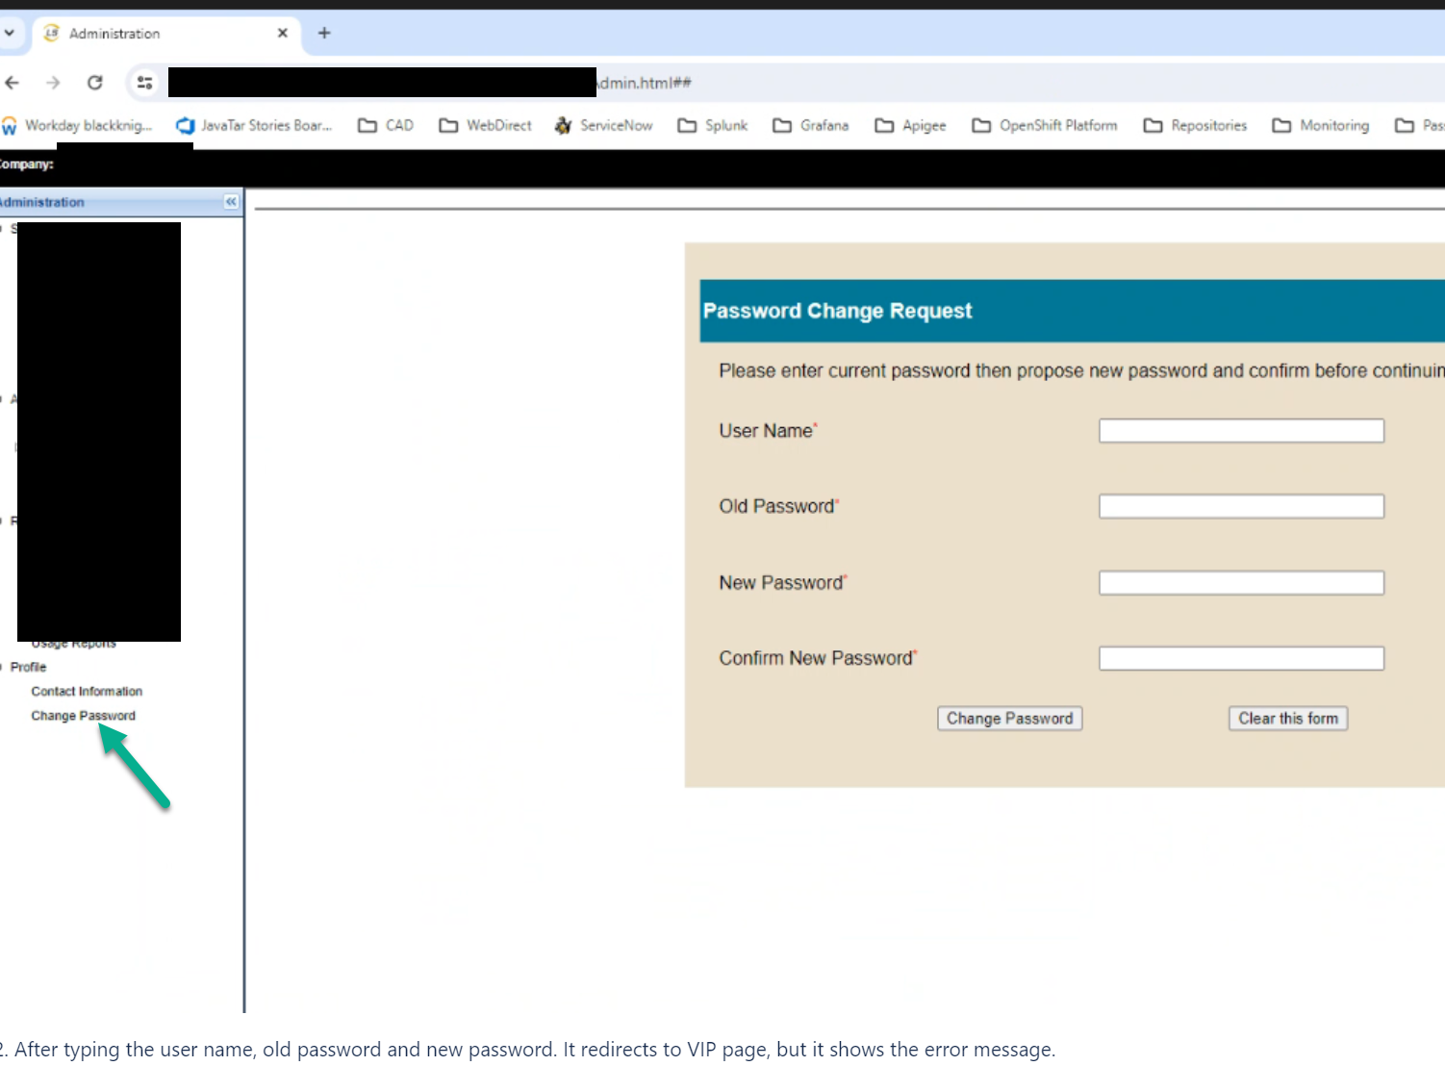This screenshot has width=1445, height=1066.
Task: Click the Password Change Request heading
Action: tap(837, 311)
